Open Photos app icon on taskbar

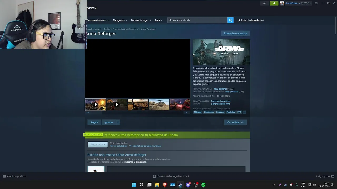[172, 185]
